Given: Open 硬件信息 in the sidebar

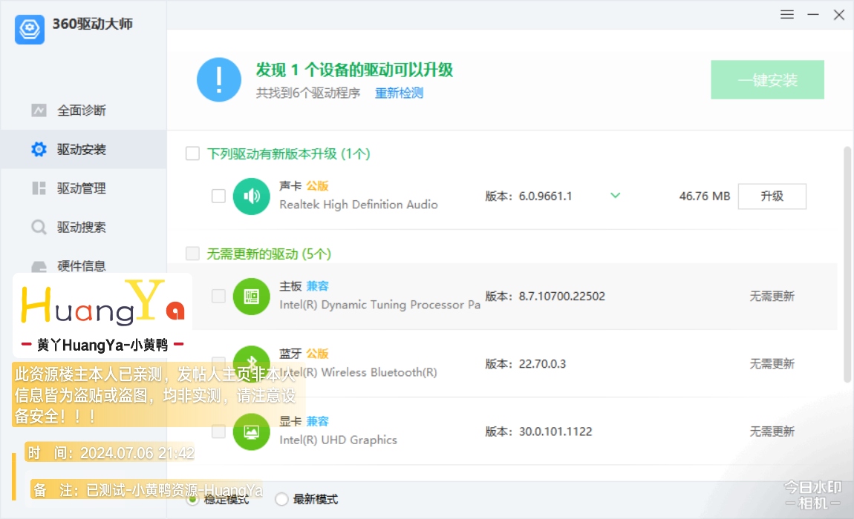Looking at the screenshot, I should click(x=83, y=265).
